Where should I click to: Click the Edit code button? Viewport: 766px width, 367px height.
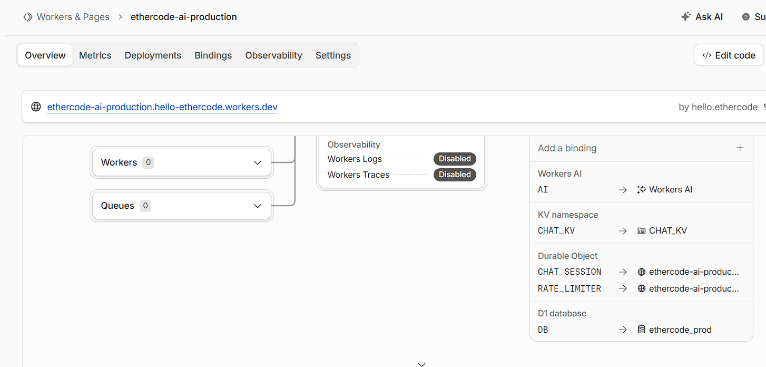[x=729, y=55]
